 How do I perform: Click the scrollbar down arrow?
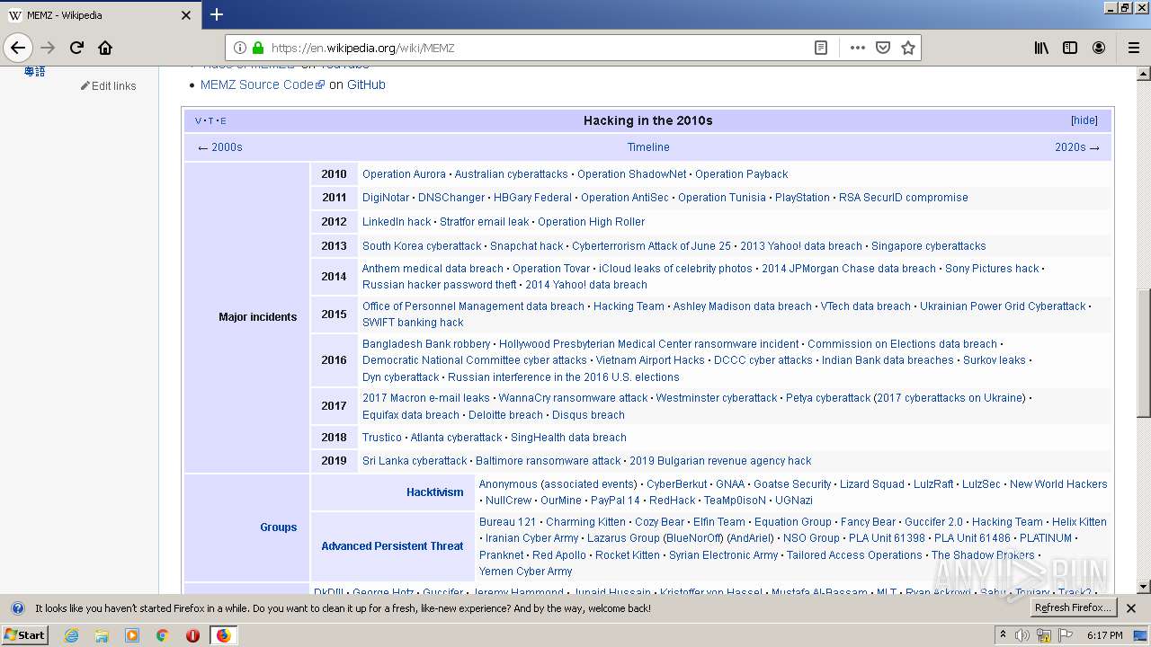click(x=1144, y=587)
